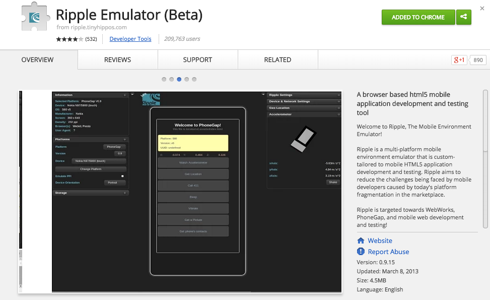Image resolution: width=490 pixels, height=300 pixels.
Task: Click the Google +1 button
Action: click(x=459, y=60)
